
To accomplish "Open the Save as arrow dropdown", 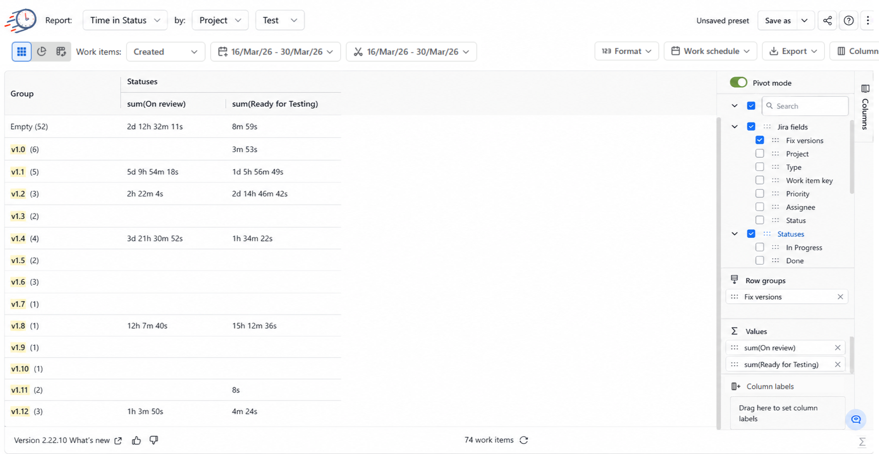I will [804, 21].
